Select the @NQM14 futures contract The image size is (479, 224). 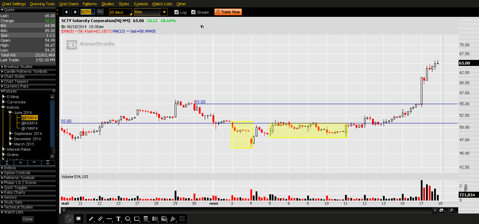click(29, 123)
